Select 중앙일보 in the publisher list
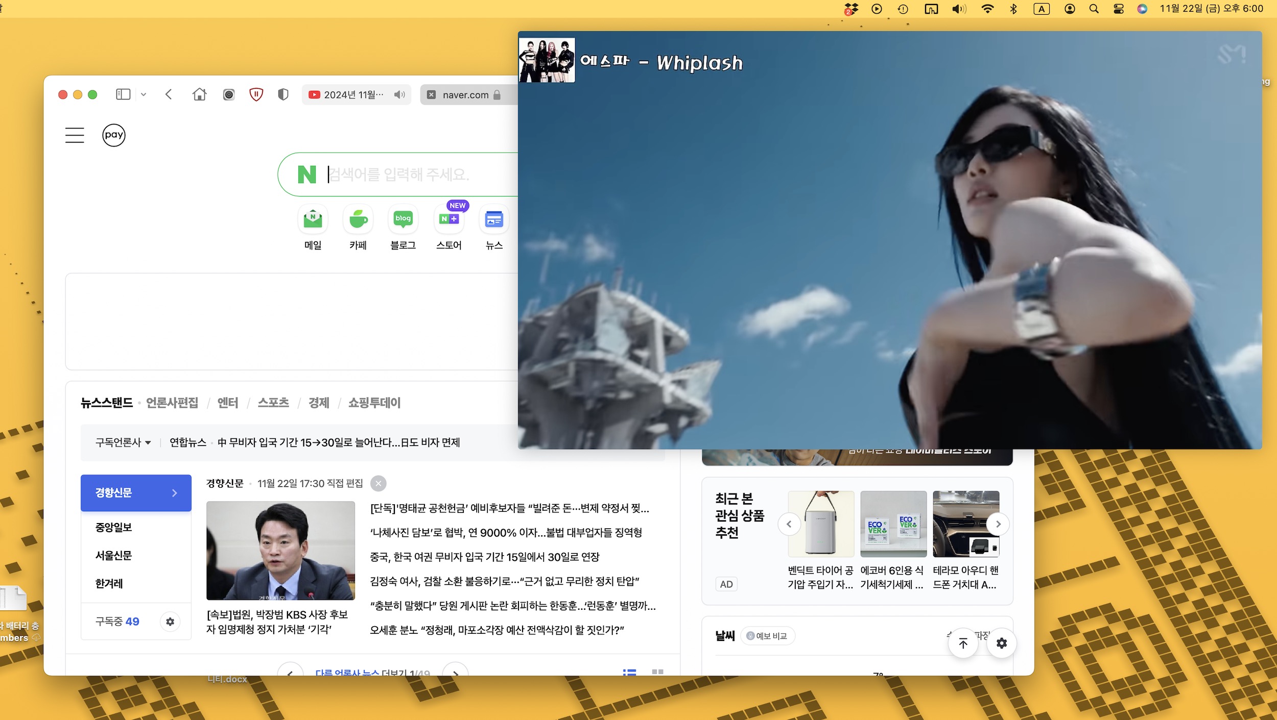The height and width of the screenshot is (720, 1277). pos(113,527)
